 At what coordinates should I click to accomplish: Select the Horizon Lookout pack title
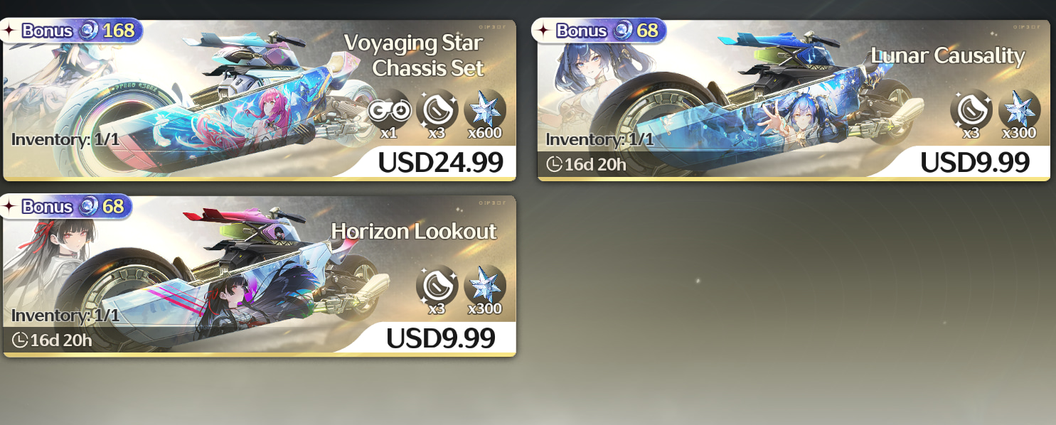coord(414,232)
